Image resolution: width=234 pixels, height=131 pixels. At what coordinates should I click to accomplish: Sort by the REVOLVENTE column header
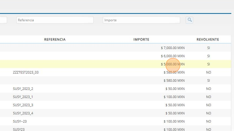tap(208, 39)
